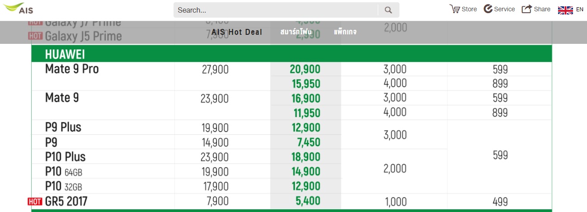
Task: Click the 16,900 deal price
Action: [x=305, y=99]
